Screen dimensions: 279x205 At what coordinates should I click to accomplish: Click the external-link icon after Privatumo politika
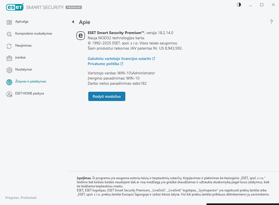(x=122, y=64)
